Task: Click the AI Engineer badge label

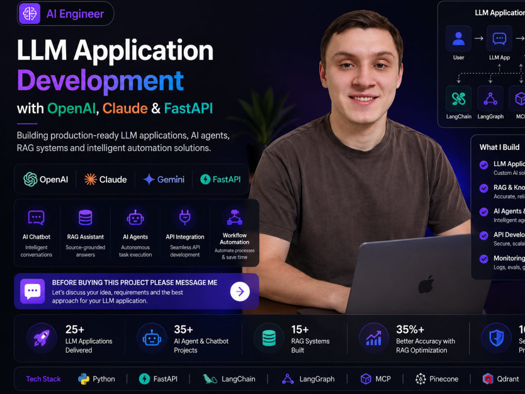Action: pyautogui.click(x=75, y=14)
